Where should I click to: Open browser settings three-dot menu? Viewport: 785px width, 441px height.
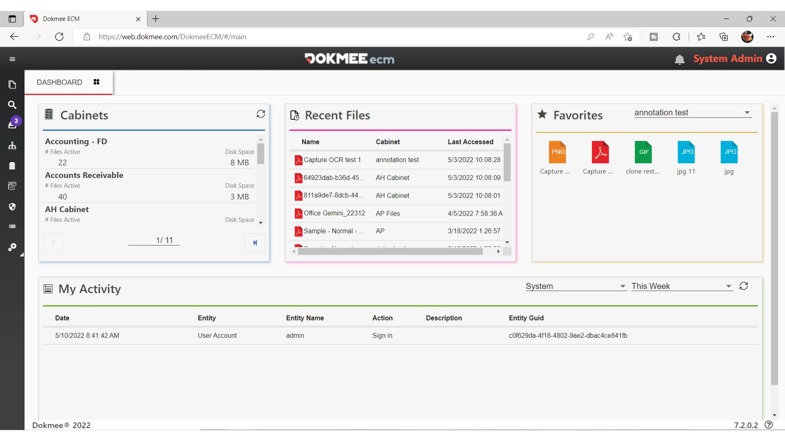[771, 37]
